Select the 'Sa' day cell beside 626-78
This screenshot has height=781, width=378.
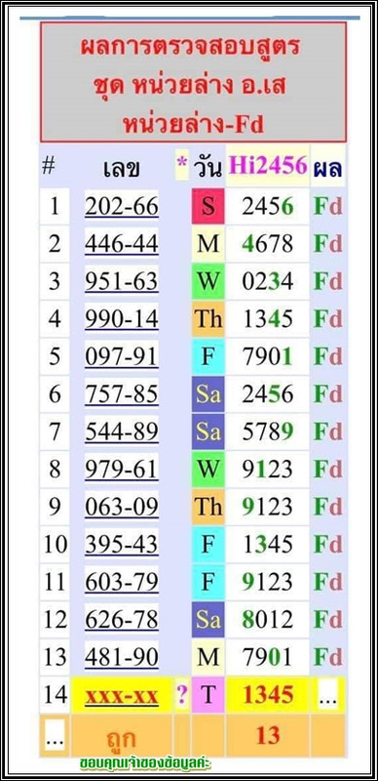(x=208, y=620)
